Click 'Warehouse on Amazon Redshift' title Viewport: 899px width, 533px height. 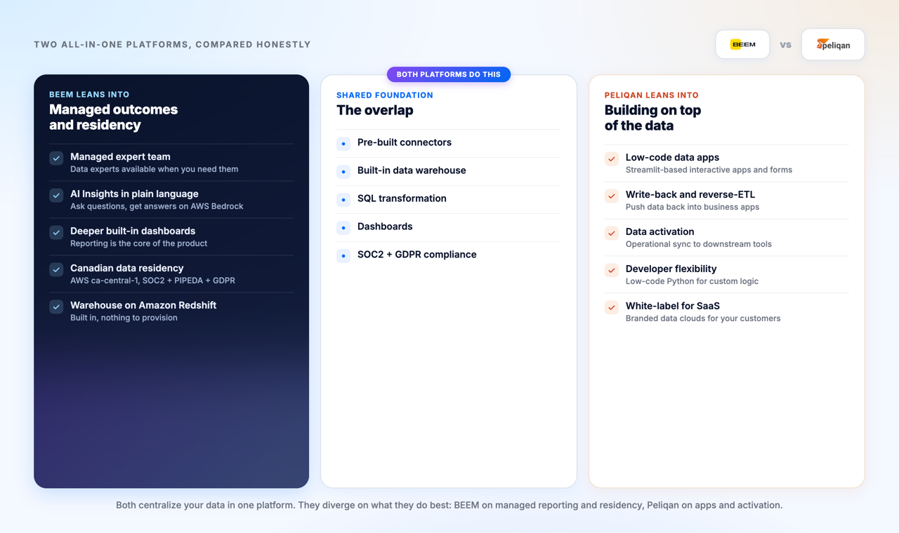[x=143, y=306]
